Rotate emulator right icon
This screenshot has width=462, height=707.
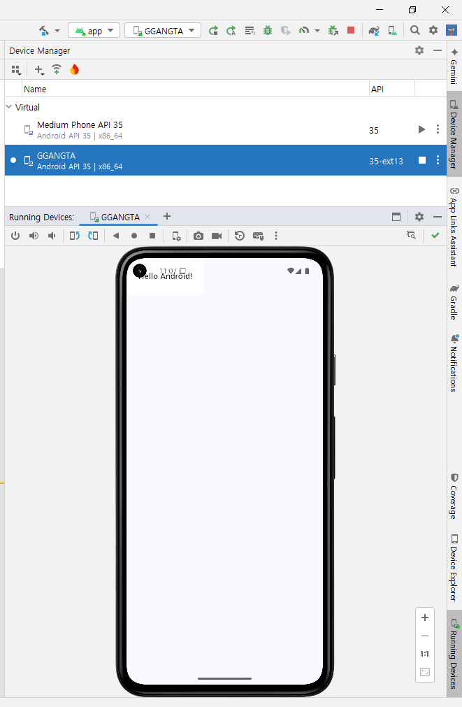(x=93, y=236)
